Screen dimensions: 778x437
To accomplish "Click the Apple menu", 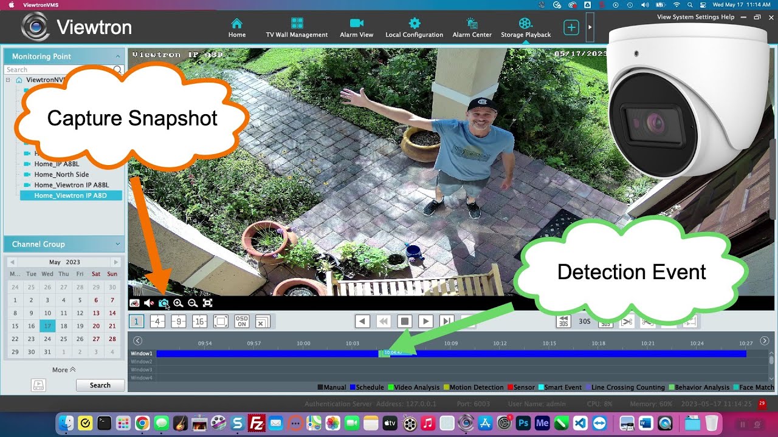I will tap(11, 4).
